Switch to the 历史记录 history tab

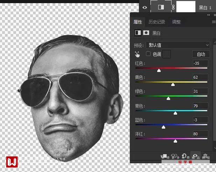156,22
